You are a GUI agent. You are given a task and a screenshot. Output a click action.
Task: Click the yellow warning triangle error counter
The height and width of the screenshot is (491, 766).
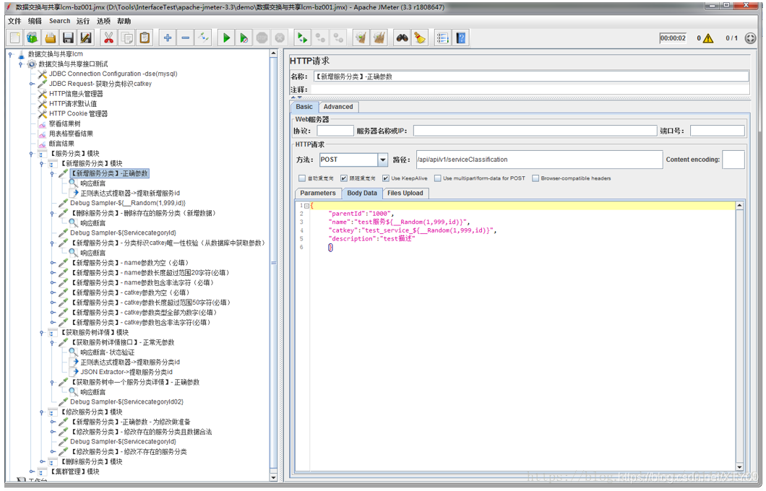pyautogui.click(x=708, y=38)
